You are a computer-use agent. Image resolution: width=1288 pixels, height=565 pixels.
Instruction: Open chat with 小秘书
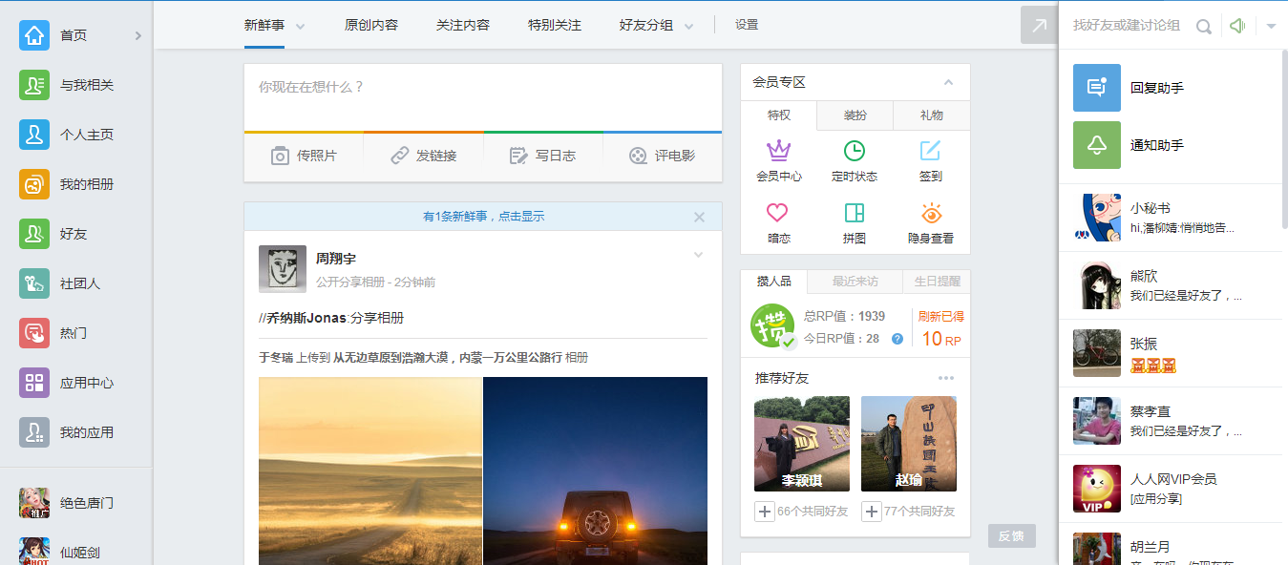[1171, 218]
